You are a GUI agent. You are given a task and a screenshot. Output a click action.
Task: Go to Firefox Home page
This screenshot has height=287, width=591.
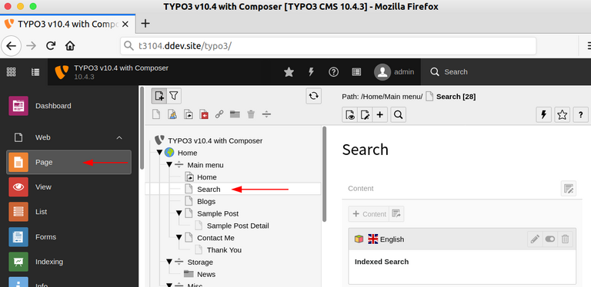[x=70, y=46]
